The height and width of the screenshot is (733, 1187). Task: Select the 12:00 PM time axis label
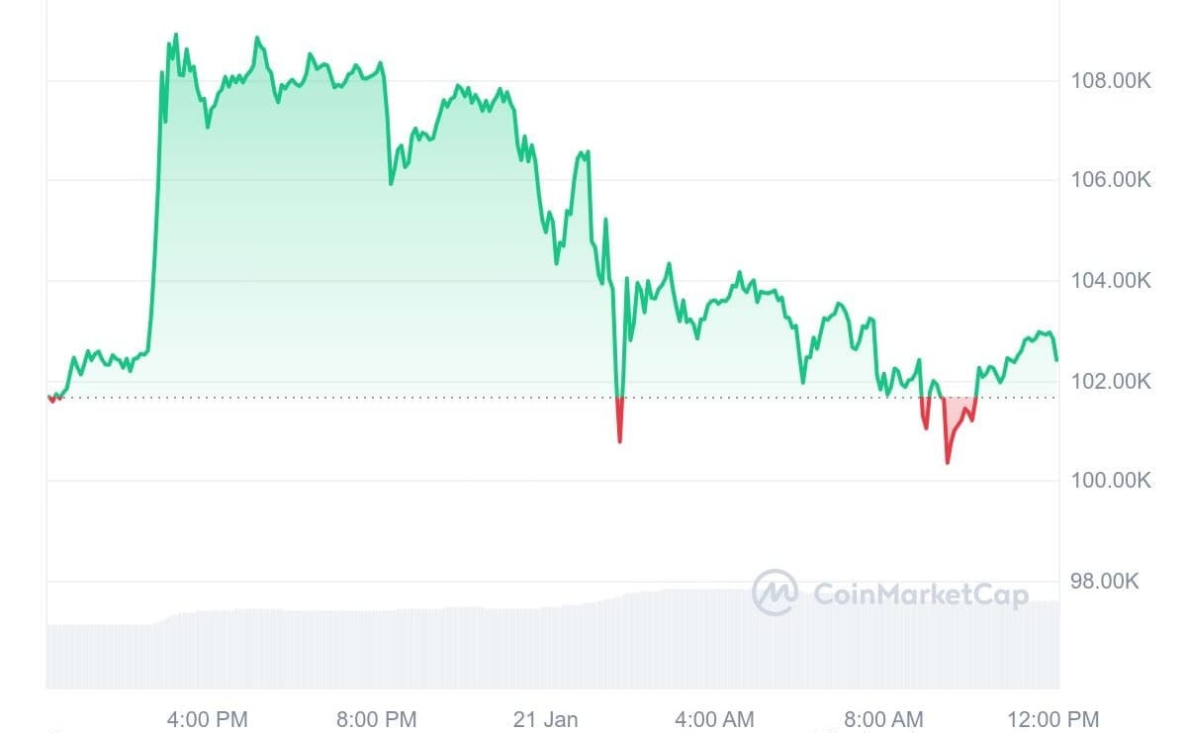(1052, 719)
